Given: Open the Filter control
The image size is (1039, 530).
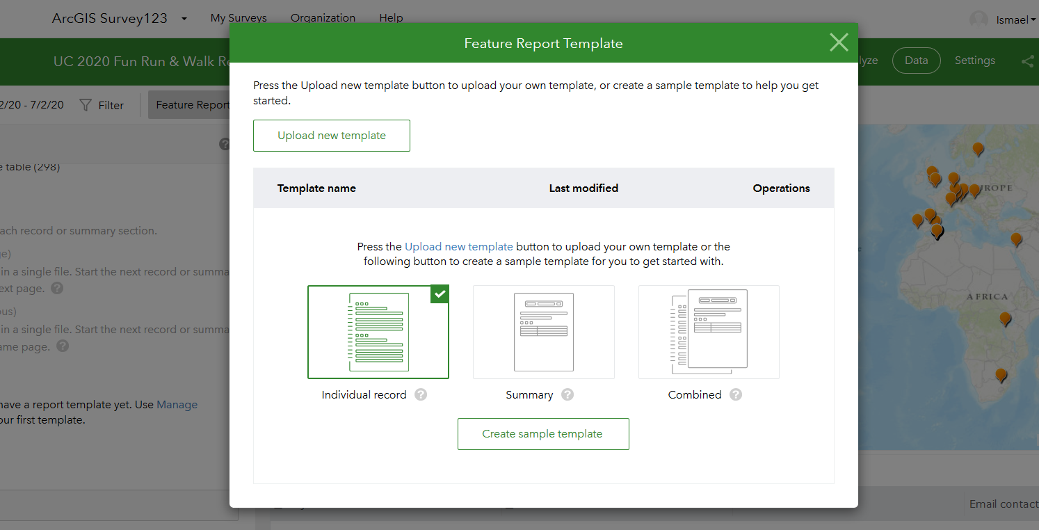Looking at the screenshot, I should click(102, 105).
